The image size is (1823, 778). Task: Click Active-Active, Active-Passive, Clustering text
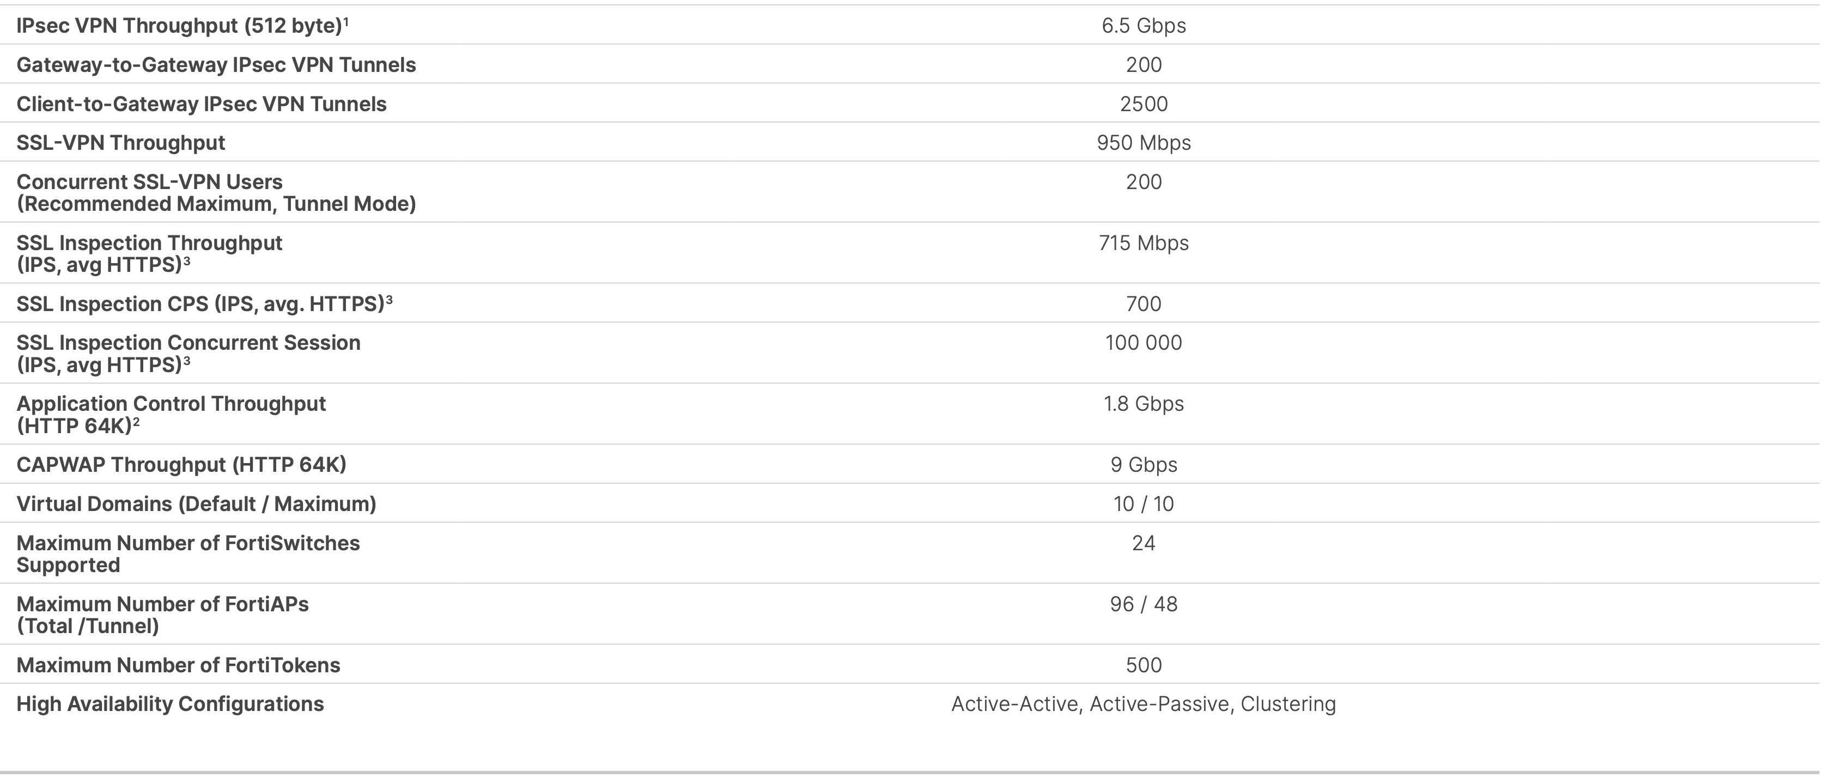(x=1144, y=704)
